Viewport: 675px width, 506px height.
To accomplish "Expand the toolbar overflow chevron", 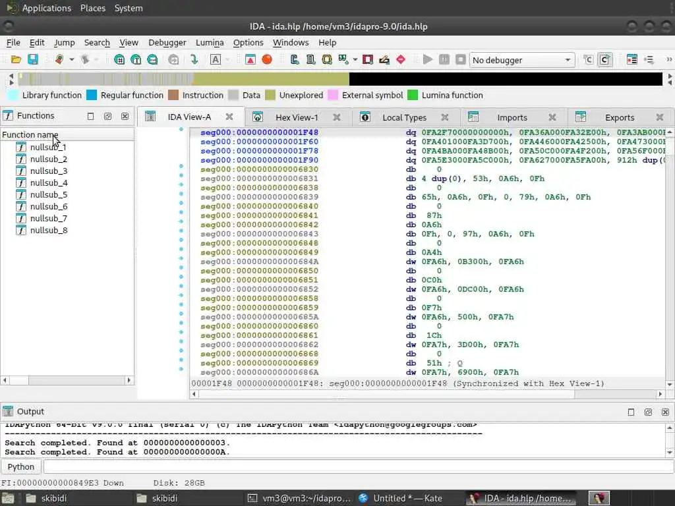I will 669,59.
